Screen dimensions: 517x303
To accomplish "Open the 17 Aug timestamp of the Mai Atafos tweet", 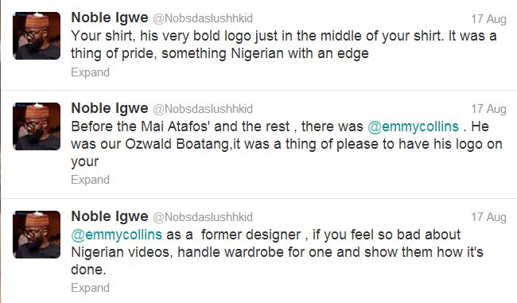I will (x=488, y=109).
